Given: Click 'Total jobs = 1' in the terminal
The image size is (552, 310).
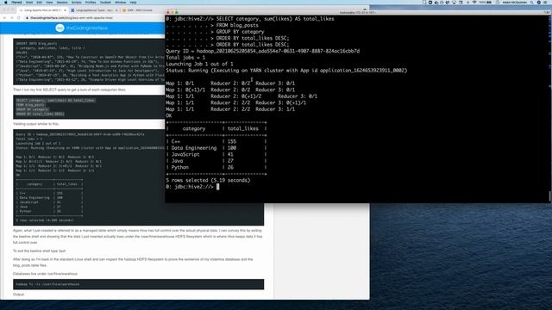Looking at the screenshot, I should pyautogui.click(x=185, y=58).
